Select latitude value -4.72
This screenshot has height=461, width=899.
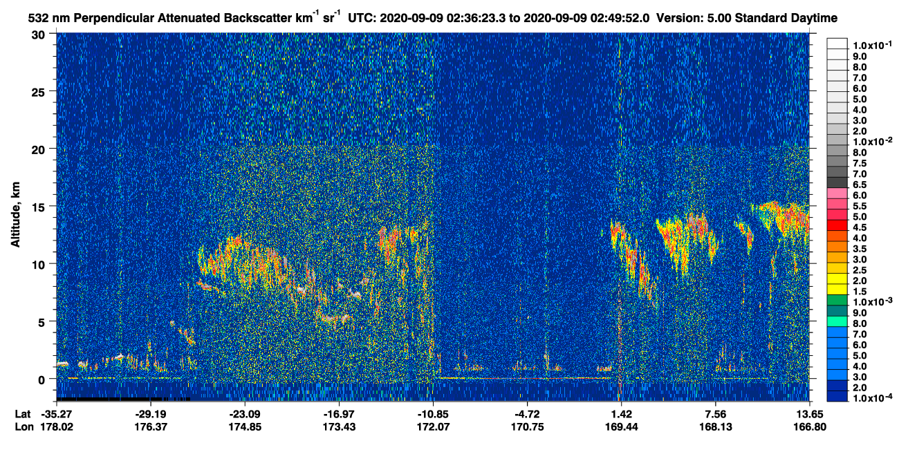tap(528, 414)
